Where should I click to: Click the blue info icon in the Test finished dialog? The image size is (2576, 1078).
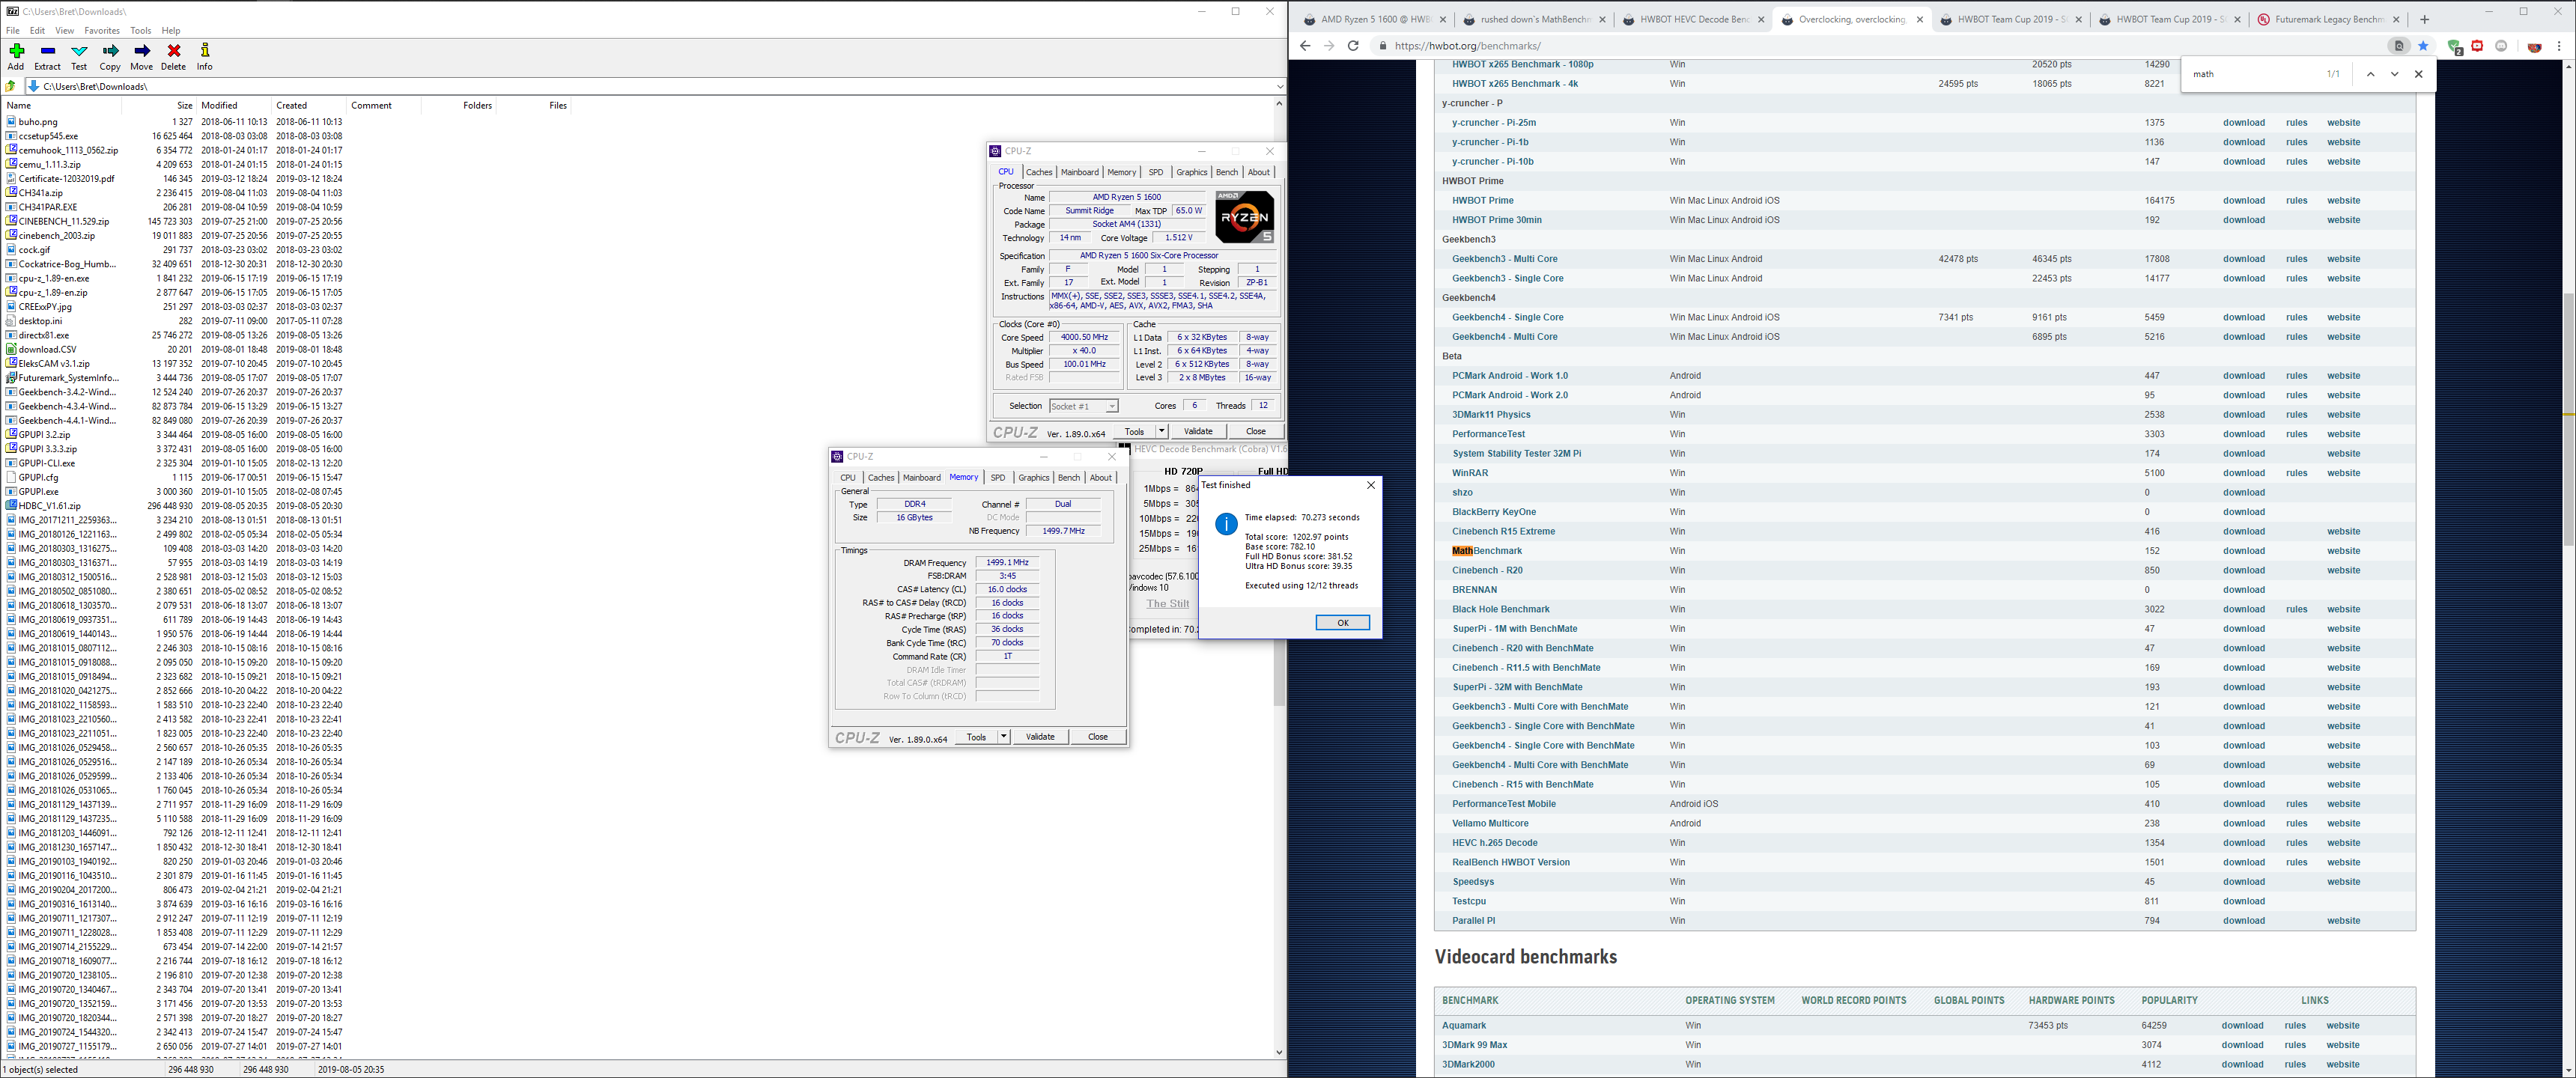click(x=1226, y=525)
